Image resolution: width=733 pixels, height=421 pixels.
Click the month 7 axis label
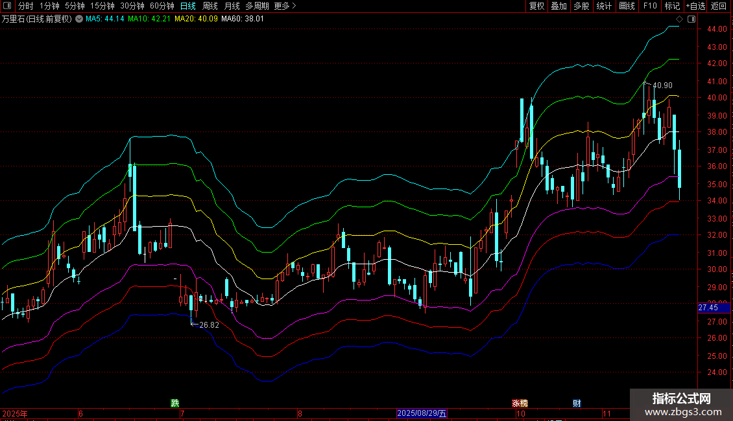(x=182, y=413)
